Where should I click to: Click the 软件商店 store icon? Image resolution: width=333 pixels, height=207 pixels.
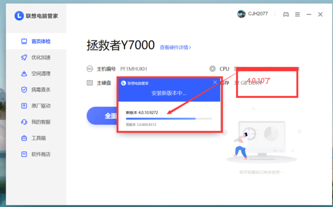[x=24, y=154]
